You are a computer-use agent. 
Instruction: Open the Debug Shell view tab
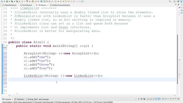[x=31, y=99]
